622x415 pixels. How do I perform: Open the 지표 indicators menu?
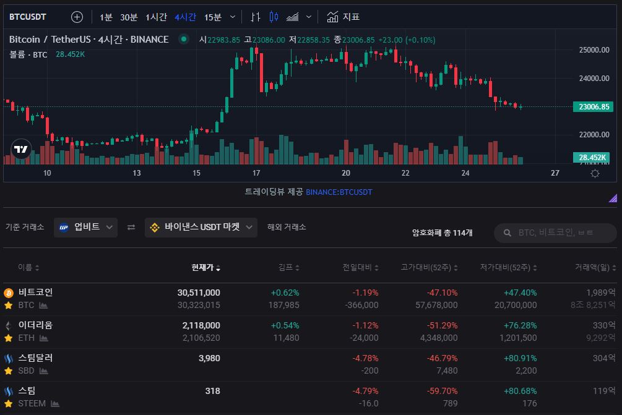[x=343, y=17]
